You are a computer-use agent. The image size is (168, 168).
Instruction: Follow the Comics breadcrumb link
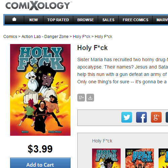click(x=10, y=37)
